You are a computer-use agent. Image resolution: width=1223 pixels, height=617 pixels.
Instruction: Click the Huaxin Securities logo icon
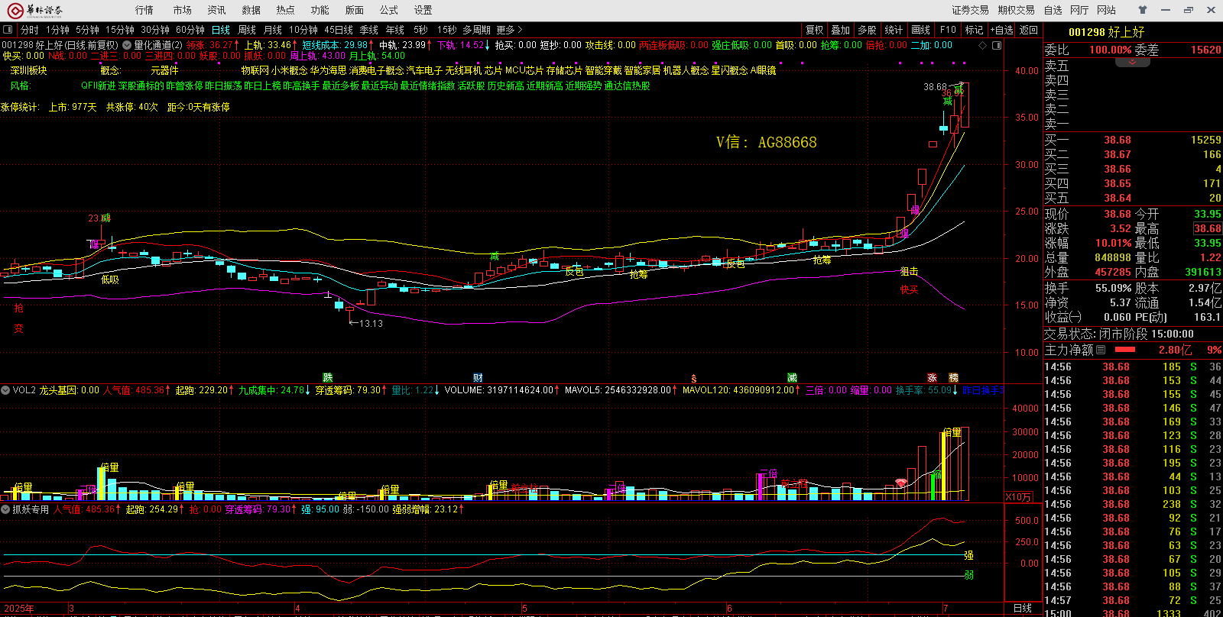pyautogui.click(x=15, y=11)
